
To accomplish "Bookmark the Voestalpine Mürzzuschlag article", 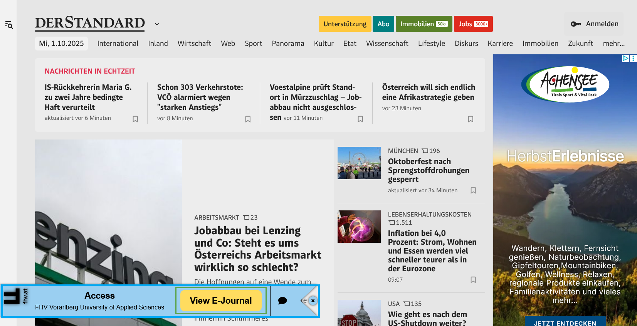I will point(360,119).
